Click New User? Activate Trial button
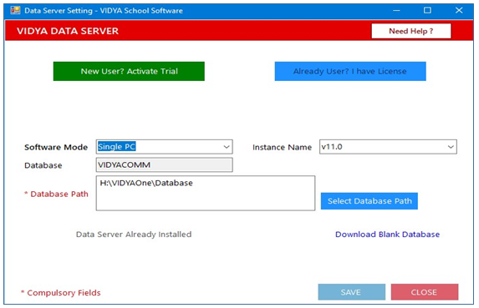479x308 pixels. pos(129,71)
